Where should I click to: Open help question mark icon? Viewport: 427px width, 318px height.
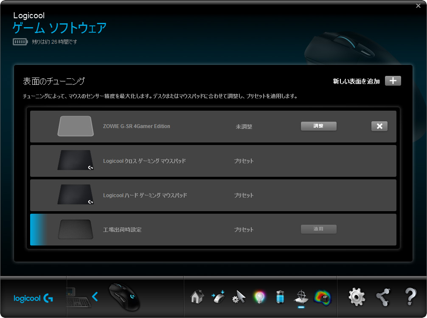point(410,297)
